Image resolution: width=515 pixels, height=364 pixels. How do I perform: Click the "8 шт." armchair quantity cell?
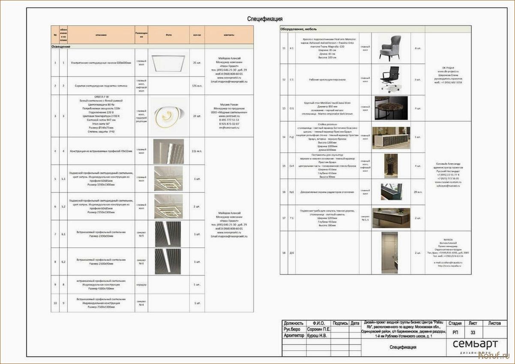tap(417, 48)
